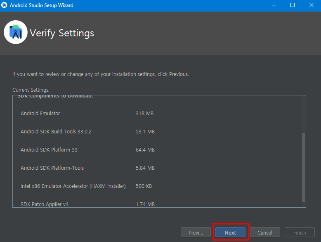
Task: Click the 318 MB size value
Action: click(x=144, y=113)
